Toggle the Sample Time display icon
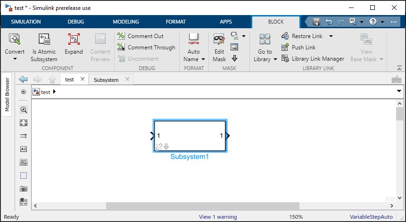Viewport: 406px width, 222px height. [x=24, y=136]
